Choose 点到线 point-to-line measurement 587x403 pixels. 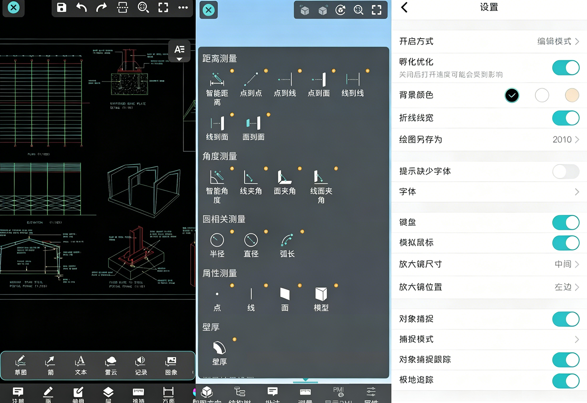(x=285, y=84)
